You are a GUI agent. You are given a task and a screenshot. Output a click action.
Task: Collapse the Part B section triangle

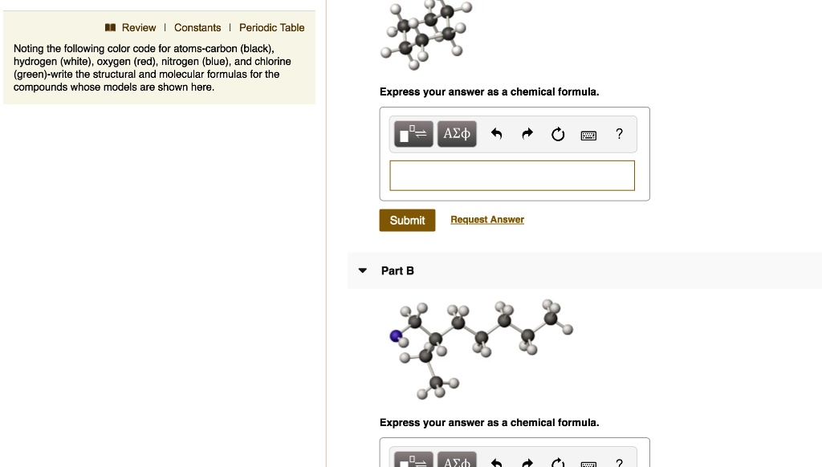coord(362,271)
